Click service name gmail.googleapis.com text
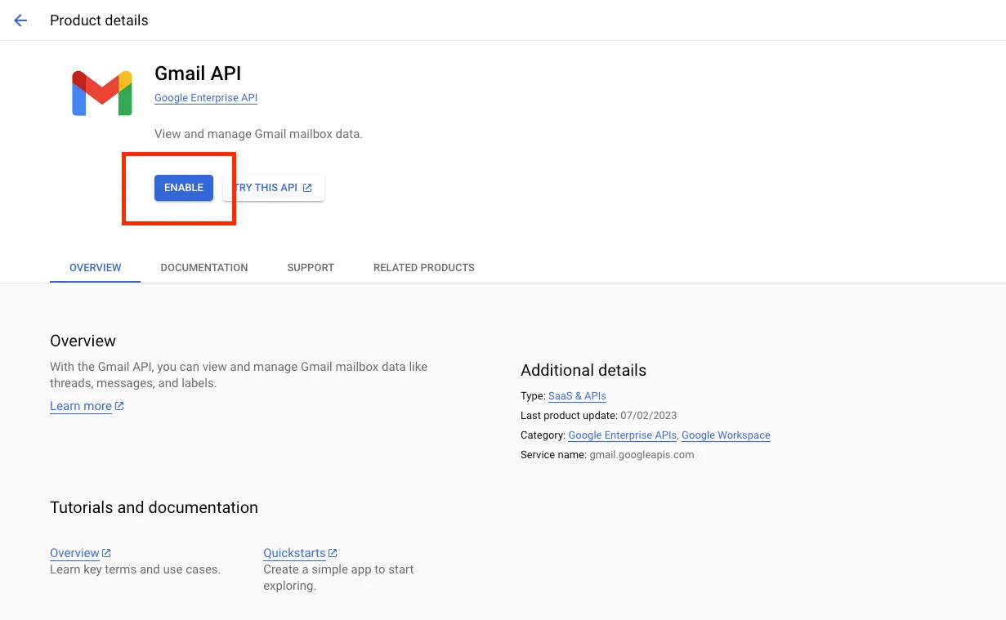 coord(642,455)
